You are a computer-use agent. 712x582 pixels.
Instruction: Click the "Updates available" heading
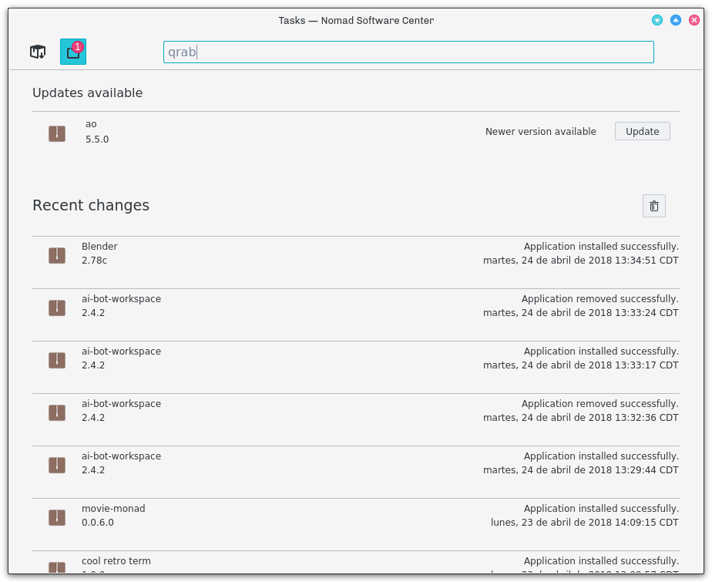click(88, 93)
